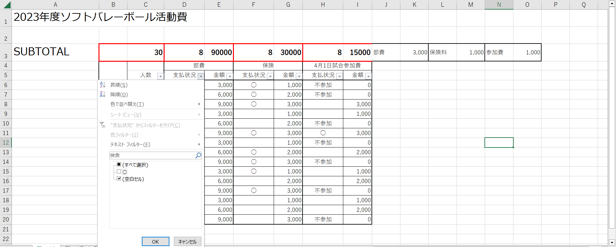Click inside the 検索 filter search field
Image resolution: width=616 pixels, height=247 pixels.
click(x=152, y=155)
